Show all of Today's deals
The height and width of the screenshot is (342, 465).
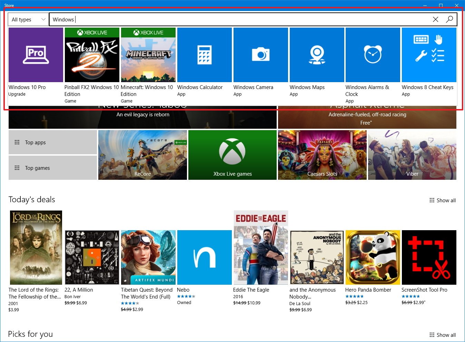(443, 200)
